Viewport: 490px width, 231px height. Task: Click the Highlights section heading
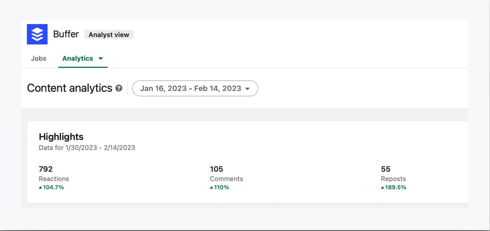pos(61,137)
